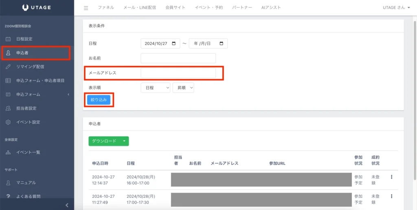Click the sitemap icon beside イベント一覧
Screen dimensions: 417x210
[x=8, y=152]
